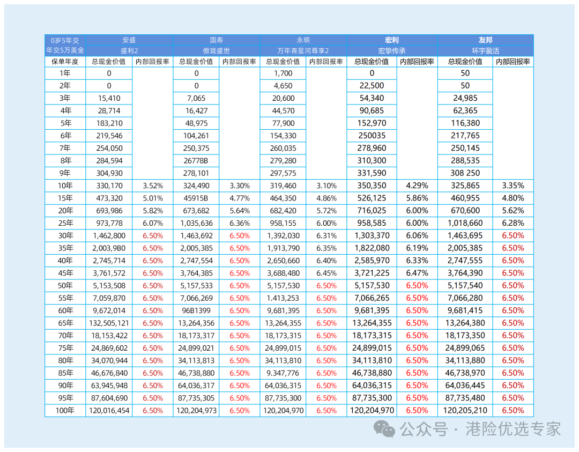Click the value '9.347,776'
Image resolution: width=579 pixels, height=452 pixels.
(283, 373)
